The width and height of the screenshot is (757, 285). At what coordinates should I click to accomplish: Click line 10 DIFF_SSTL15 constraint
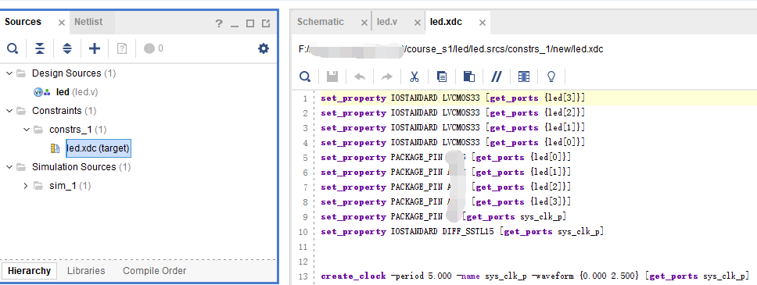pyautogui.click(x=462, y=231)
